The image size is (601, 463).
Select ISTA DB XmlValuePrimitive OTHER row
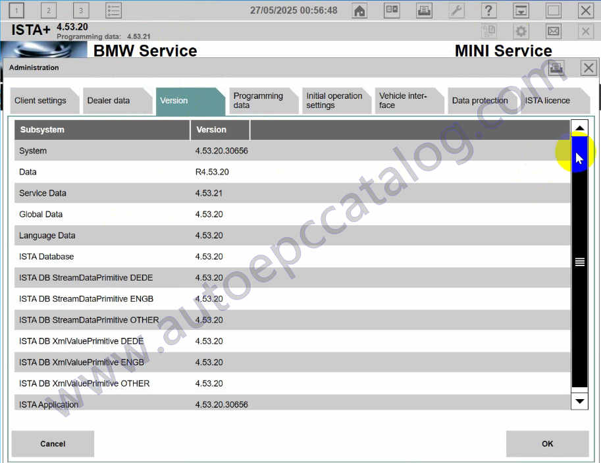click(292, 383)
